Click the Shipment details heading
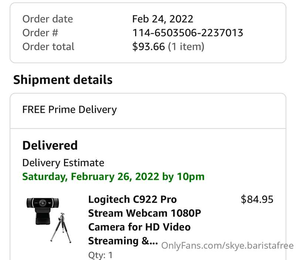 (63, 80)
